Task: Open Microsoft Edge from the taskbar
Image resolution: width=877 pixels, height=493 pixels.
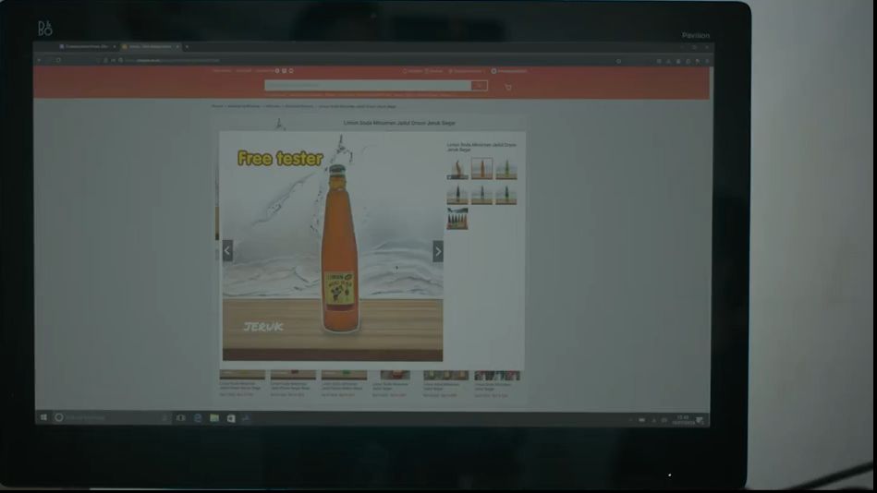Action: tap(198, 418)
